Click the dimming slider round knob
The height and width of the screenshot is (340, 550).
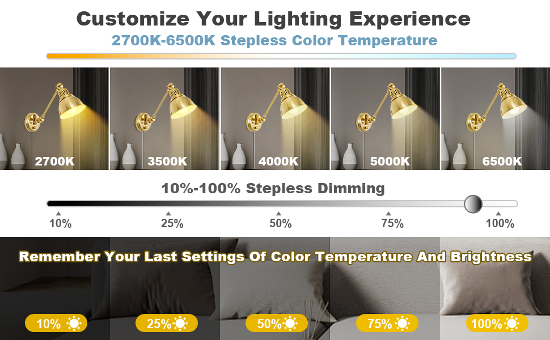(472, 203)
